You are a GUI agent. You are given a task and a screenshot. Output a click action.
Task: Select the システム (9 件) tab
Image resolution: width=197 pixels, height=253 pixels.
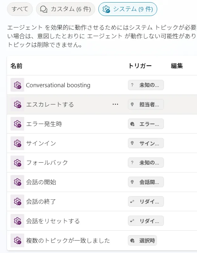(128, 9)
